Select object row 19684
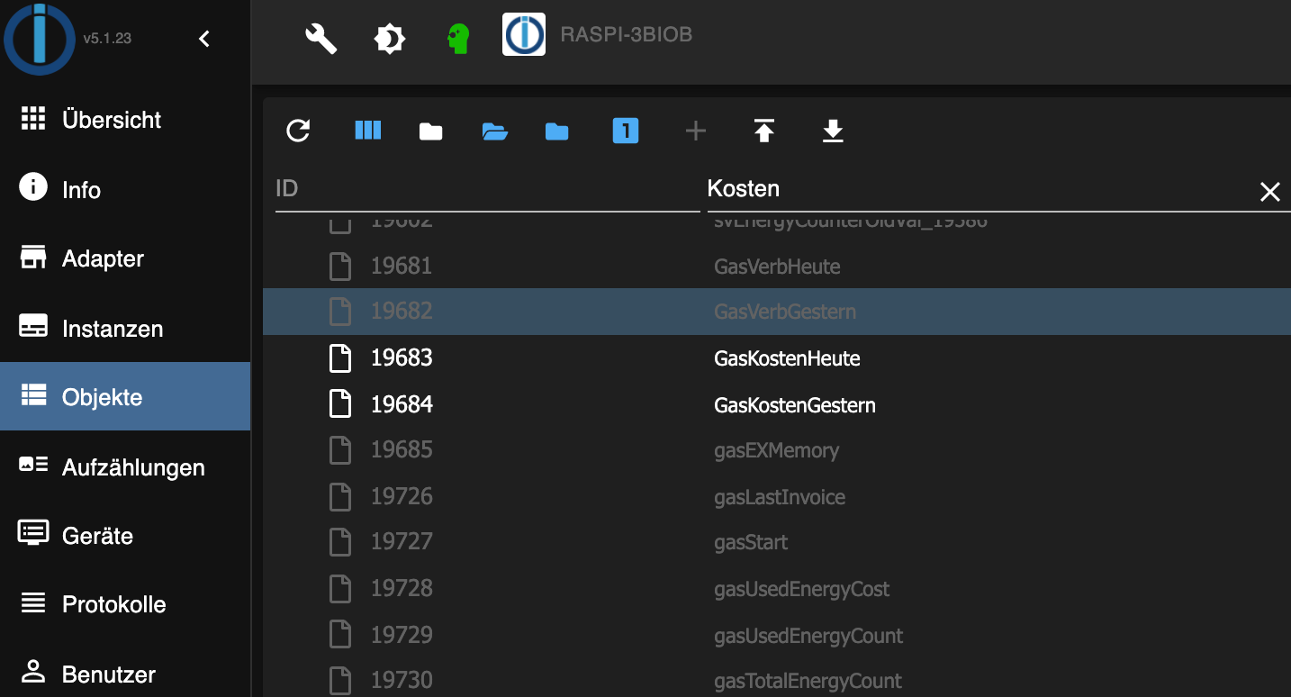 click(777, 404)
